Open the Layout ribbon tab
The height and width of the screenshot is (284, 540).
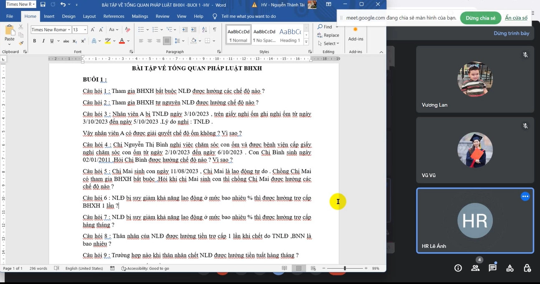tap(89, 16)
